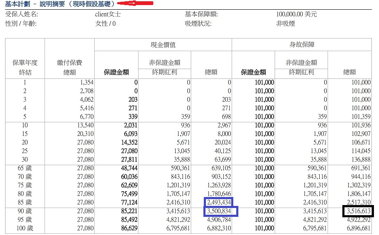
Task: Click the title 基本計劃 – 說明摘要
Action: click(59, 4)
